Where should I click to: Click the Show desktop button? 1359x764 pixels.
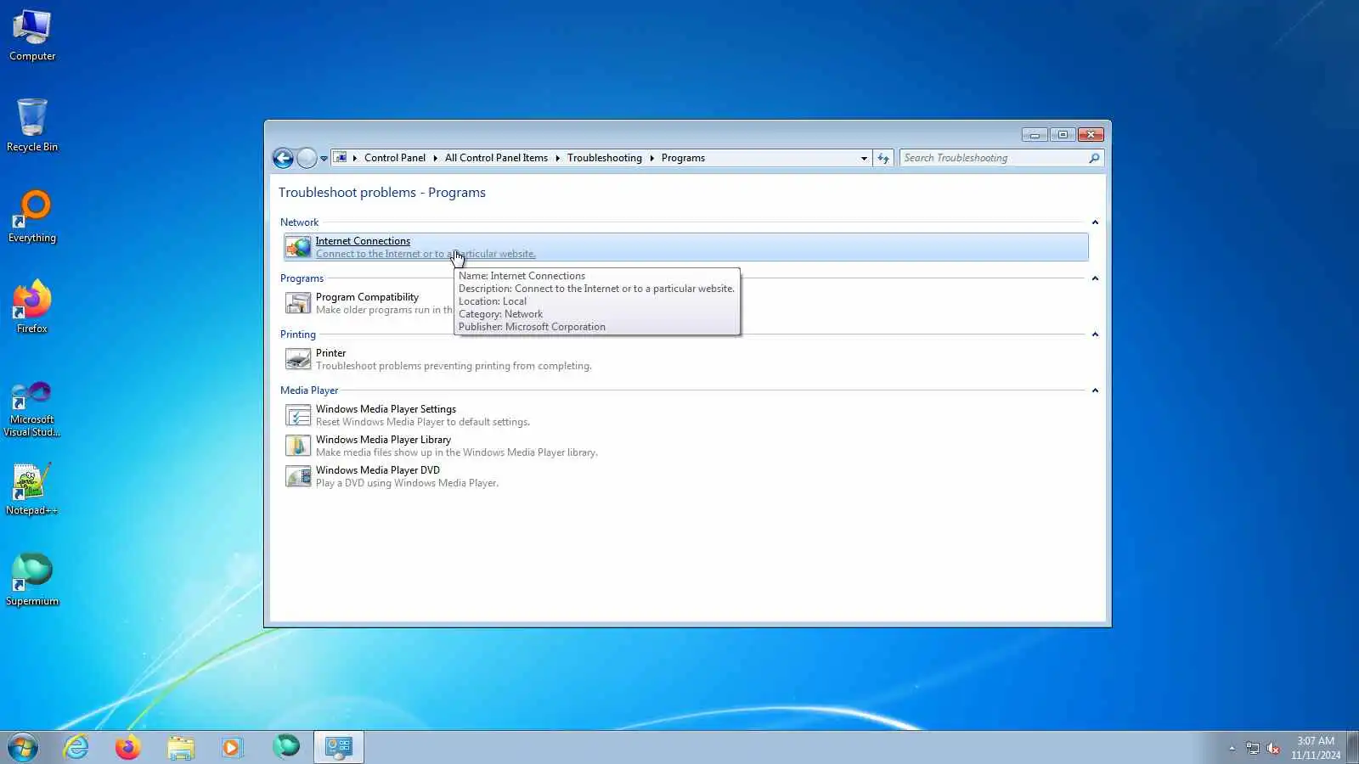pos(1353,747)
